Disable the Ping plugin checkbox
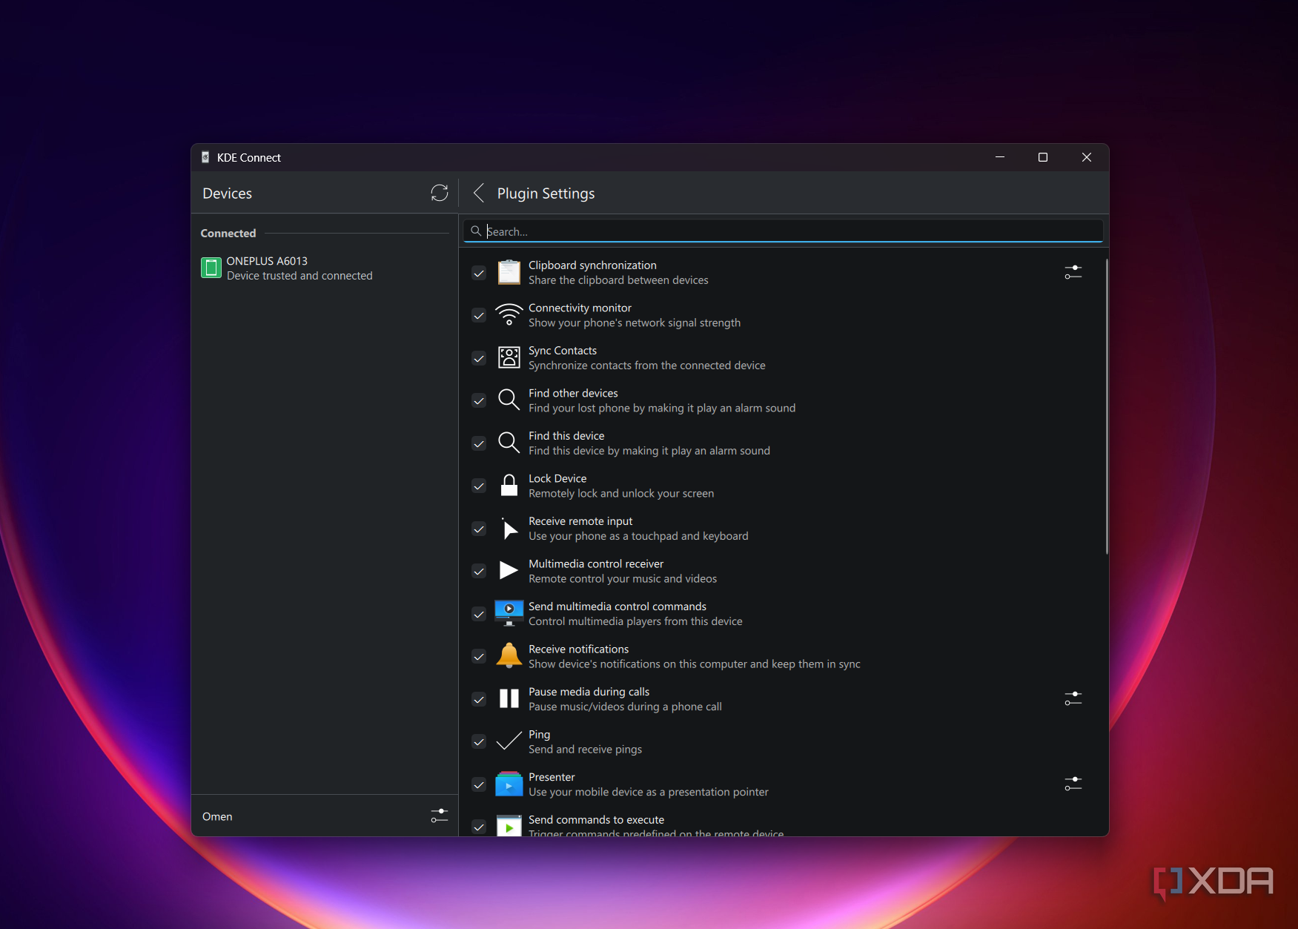 point(479,741)
